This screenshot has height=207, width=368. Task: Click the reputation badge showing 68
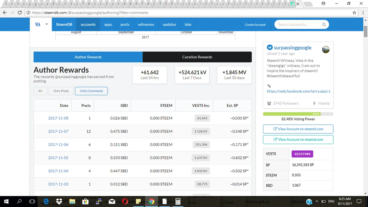pos(270,47)
